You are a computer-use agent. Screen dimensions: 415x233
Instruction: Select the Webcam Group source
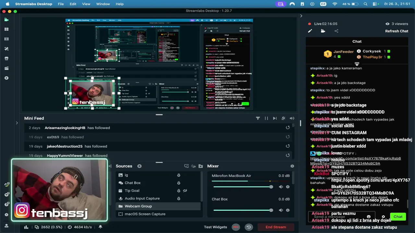click(x=159, y=206)
